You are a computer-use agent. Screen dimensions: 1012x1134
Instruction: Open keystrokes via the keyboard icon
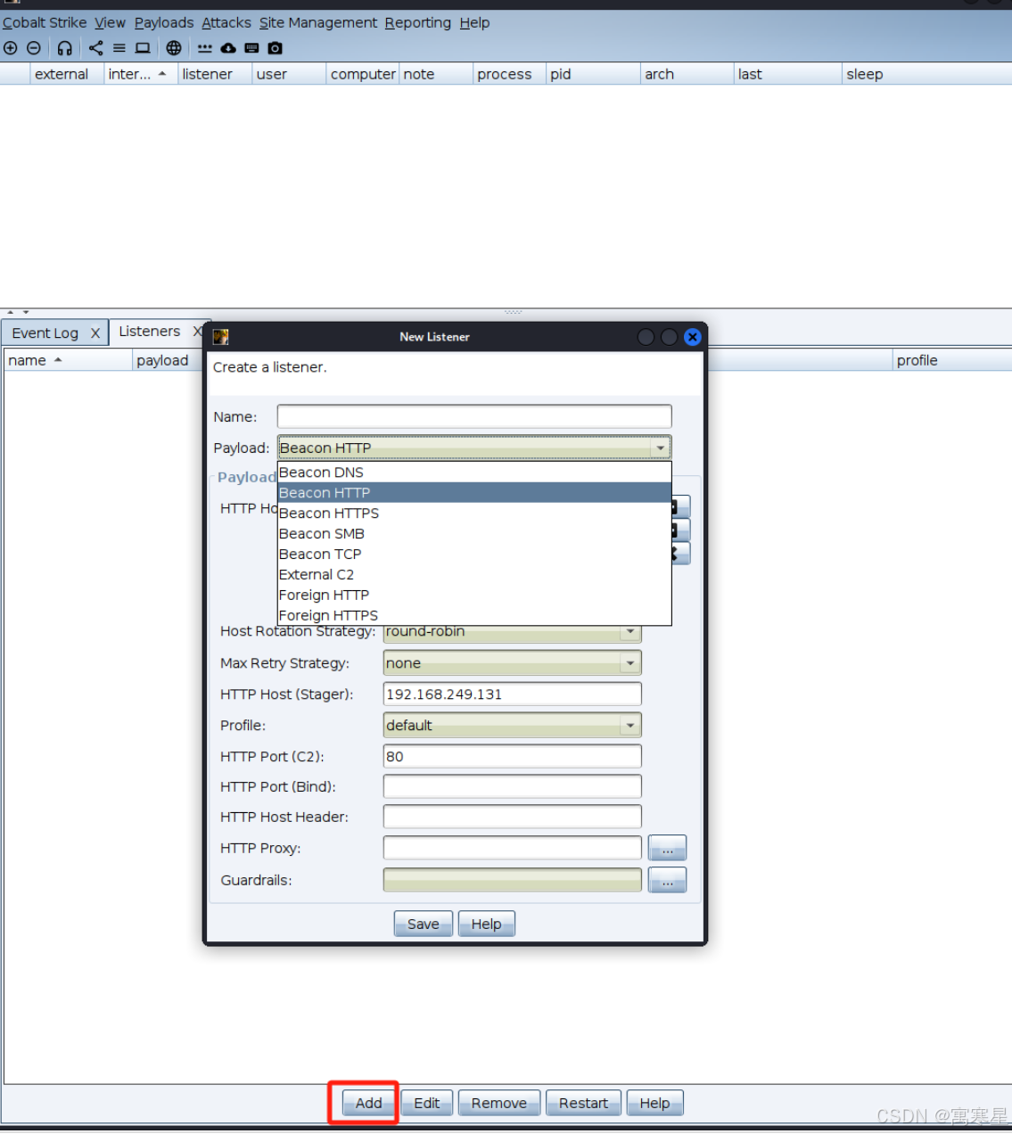pos(251,48)
